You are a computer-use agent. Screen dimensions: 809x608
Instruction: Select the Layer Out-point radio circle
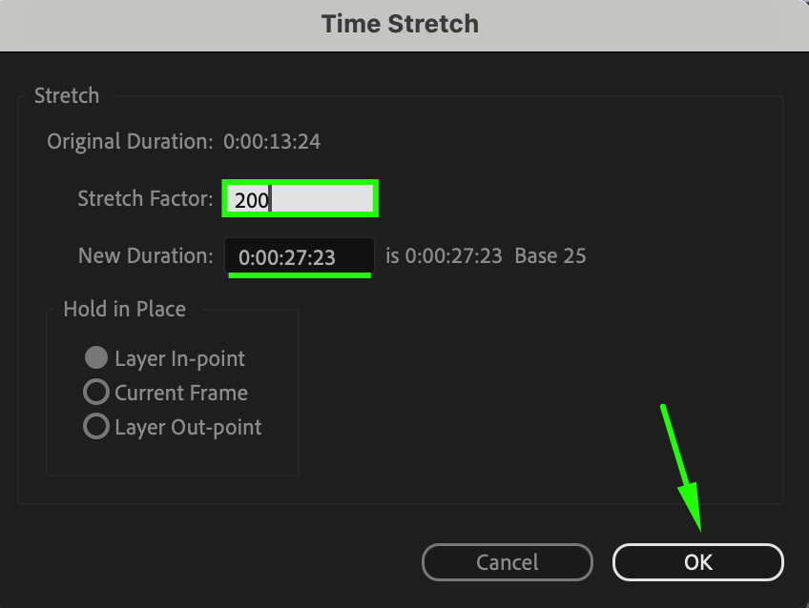point(96,426)
